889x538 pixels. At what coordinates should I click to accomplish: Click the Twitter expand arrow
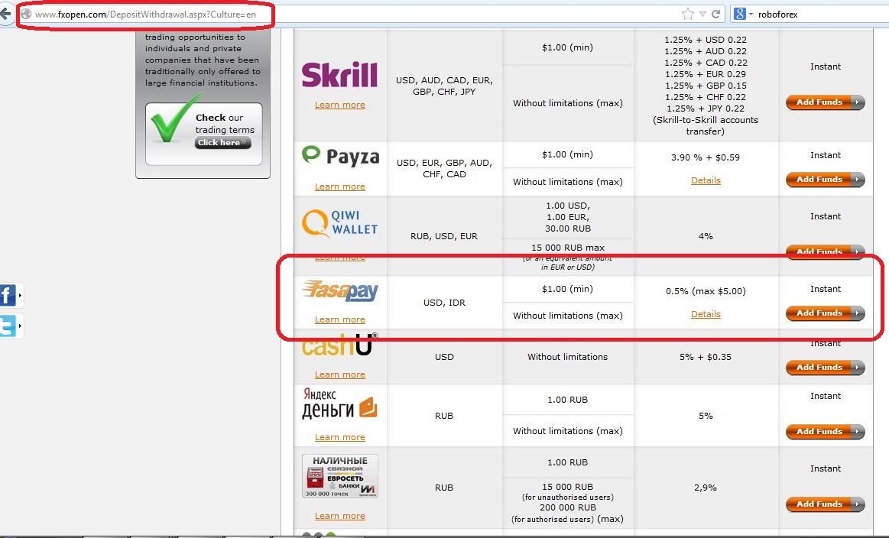tap(20, 326)
